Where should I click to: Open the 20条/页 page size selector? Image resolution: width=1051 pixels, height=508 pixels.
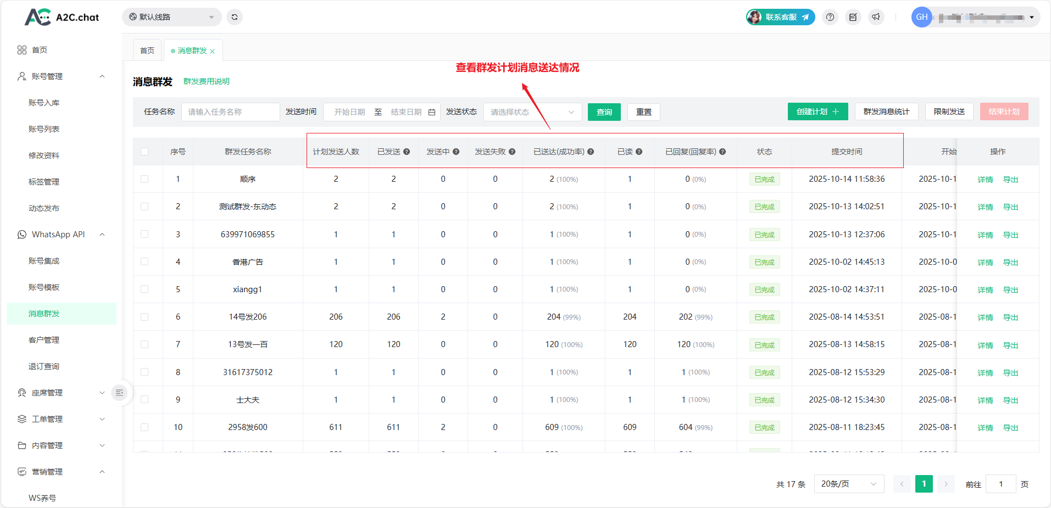click(848, 484)
